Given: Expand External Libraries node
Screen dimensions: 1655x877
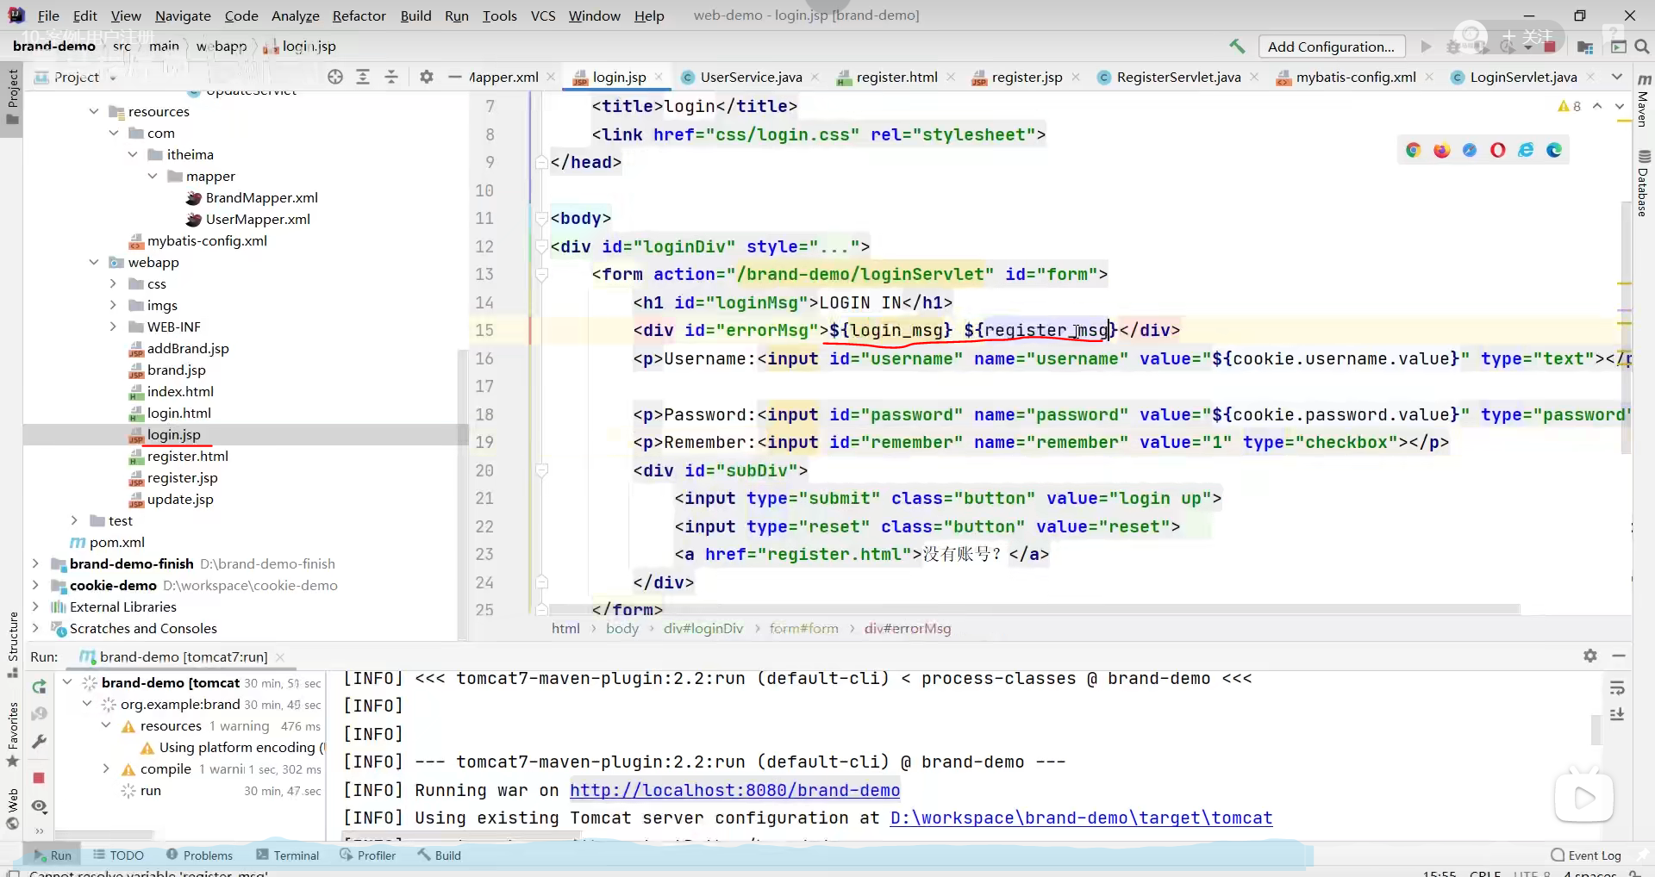Looking at the screenshot, I should (35, 606).
